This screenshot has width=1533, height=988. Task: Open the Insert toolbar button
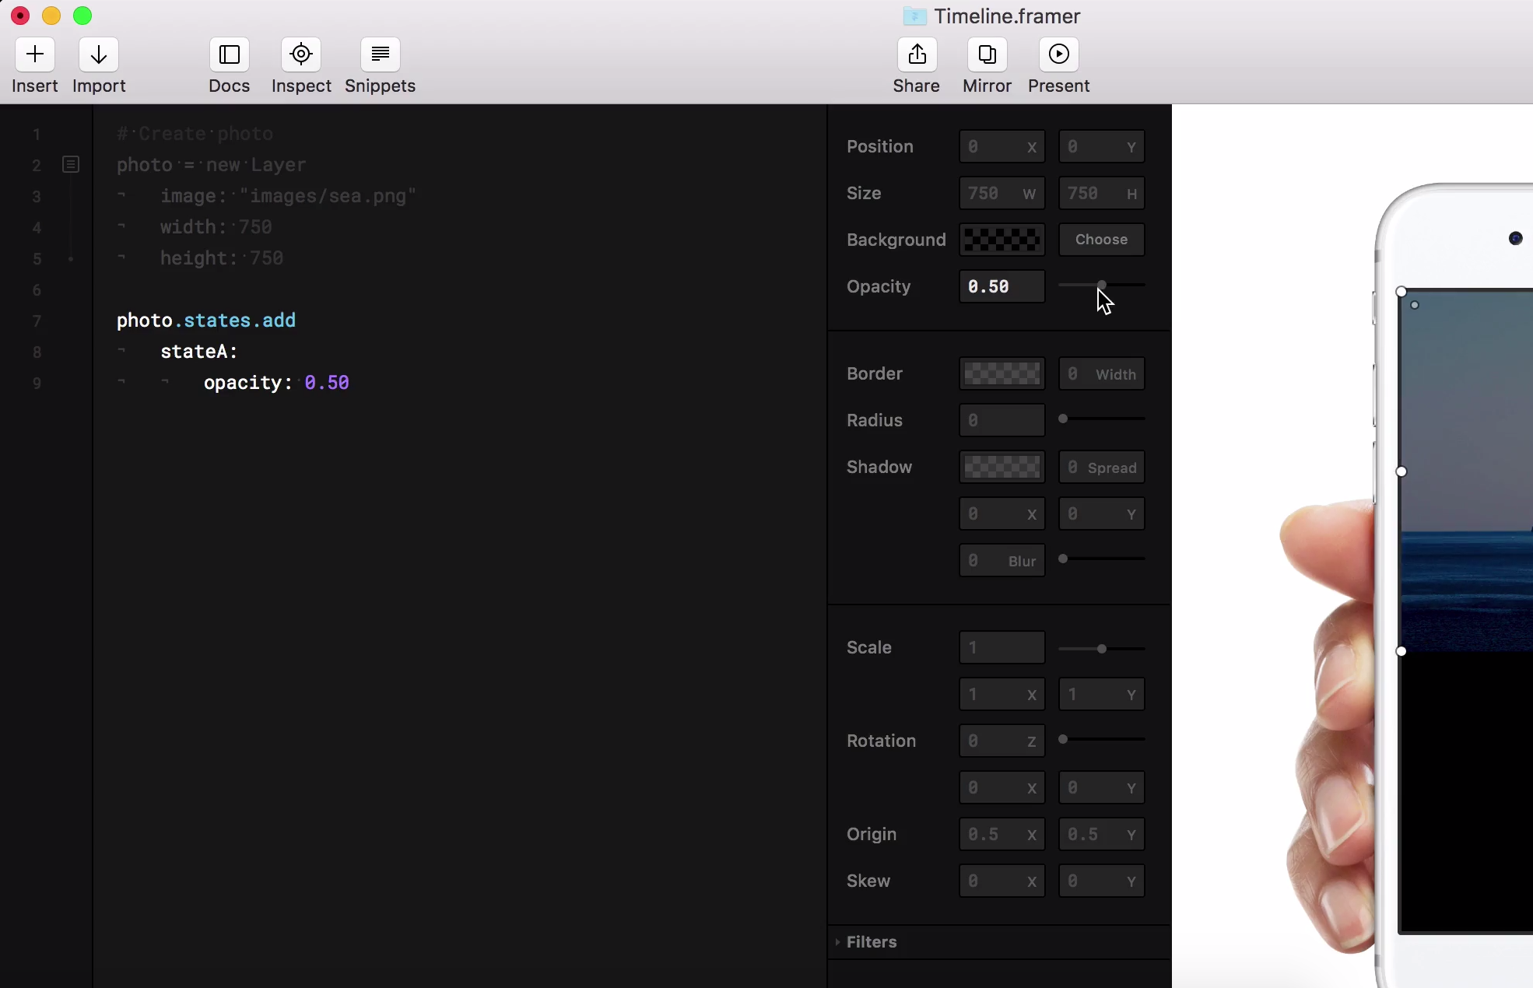coord(35,54)
